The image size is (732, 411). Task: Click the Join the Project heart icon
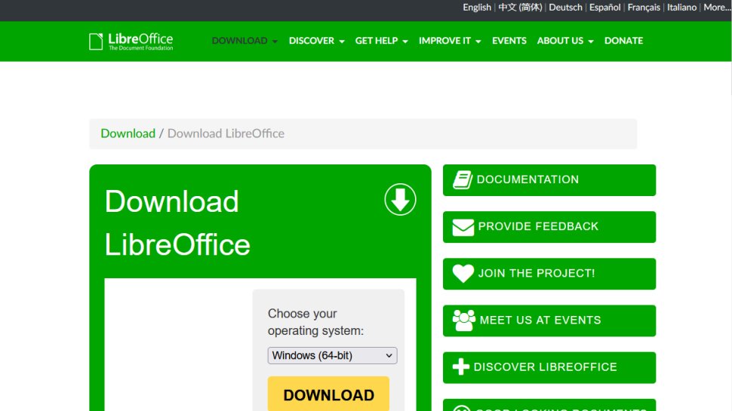[463, 274]
